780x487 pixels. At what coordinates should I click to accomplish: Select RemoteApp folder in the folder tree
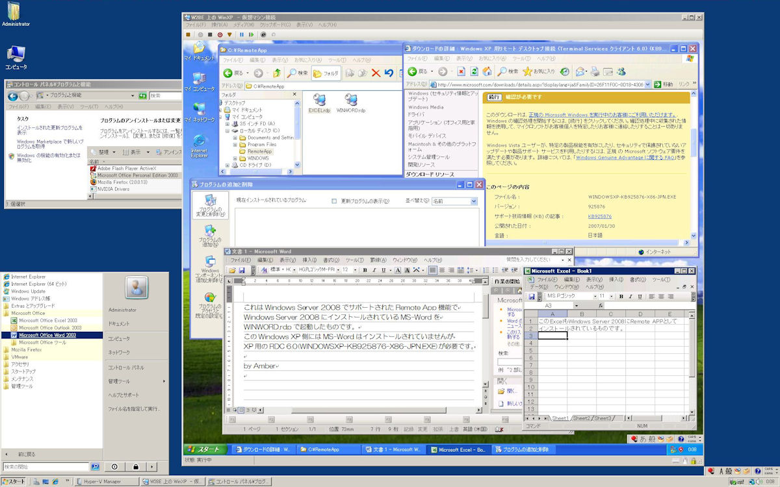(259, 151)
